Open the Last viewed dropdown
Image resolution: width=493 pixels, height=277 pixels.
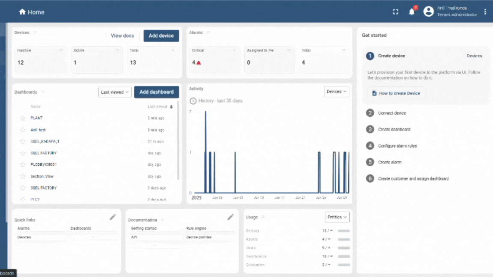[x=115, y=92]
